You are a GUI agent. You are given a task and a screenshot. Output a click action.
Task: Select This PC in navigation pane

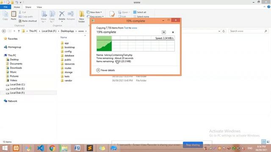pyautogui.click(x=10, y=55)
